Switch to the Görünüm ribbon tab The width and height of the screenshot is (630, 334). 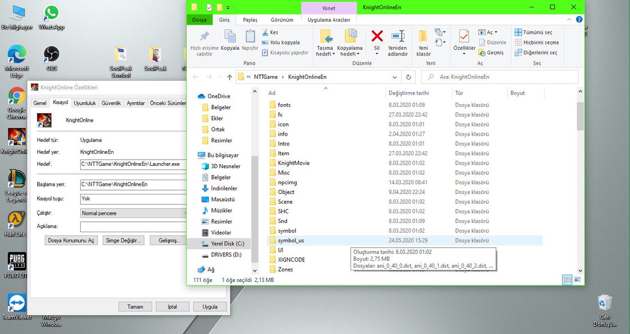tap(282, 19)
